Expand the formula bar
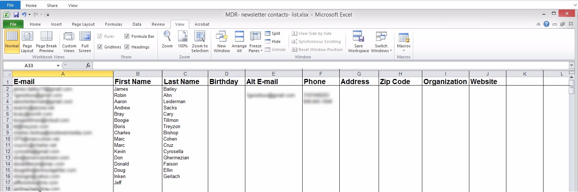Image resolution: width=578 pixels, height=192 pixels. tap(571, 65)
